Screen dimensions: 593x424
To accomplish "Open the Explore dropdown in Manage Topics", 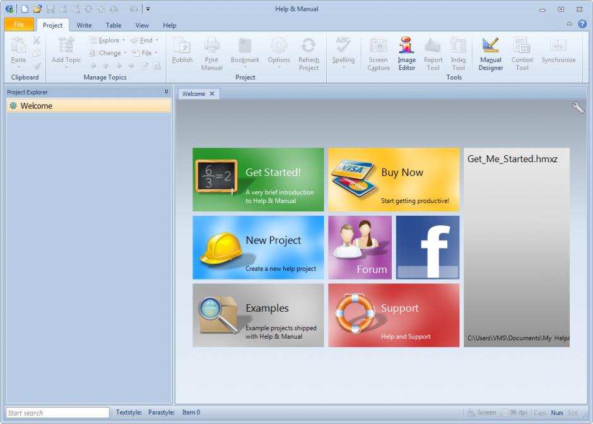I will (107, 40).
